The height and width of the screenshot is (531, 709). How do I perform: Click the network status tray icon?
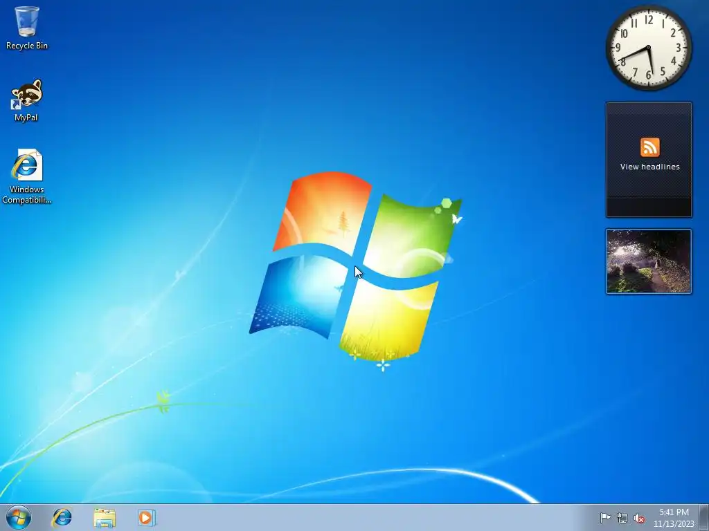pos(622,518)
